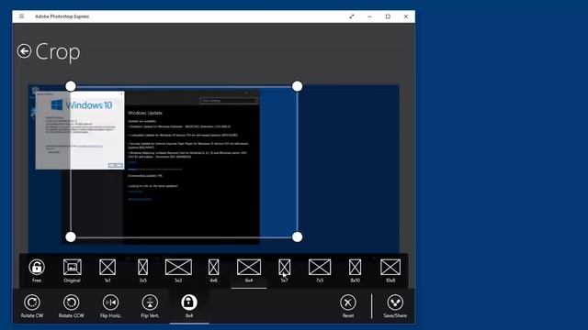This screenshot has height=330, width=588.
Task: Choose the Original aspect ratio
Action: pos(72,270)
